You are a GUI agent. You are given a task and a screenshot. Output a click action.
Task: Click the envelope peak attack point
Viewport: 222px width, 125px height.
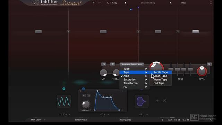pyautogui.click(x=97, y=91)
